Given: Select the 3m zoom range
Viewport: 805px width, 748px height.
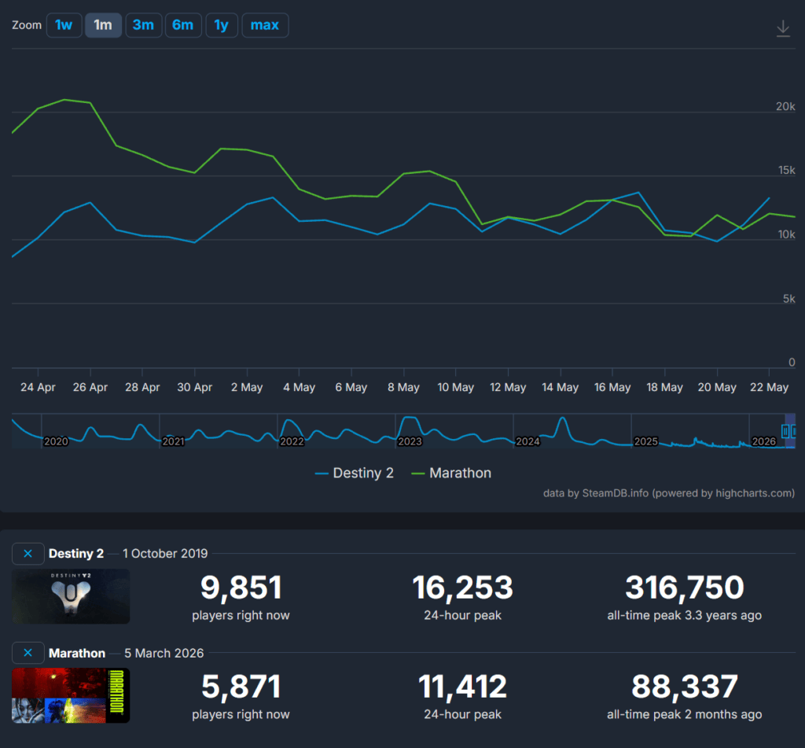Looking at the screenshot, I should (x=143, y=25).
